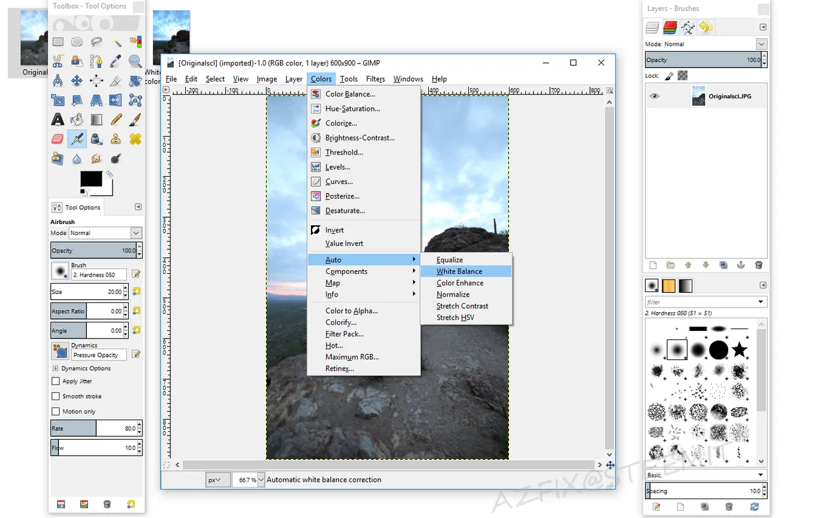
Task: Expand the Dynamics Options section
Action: [x=55, y=368]
